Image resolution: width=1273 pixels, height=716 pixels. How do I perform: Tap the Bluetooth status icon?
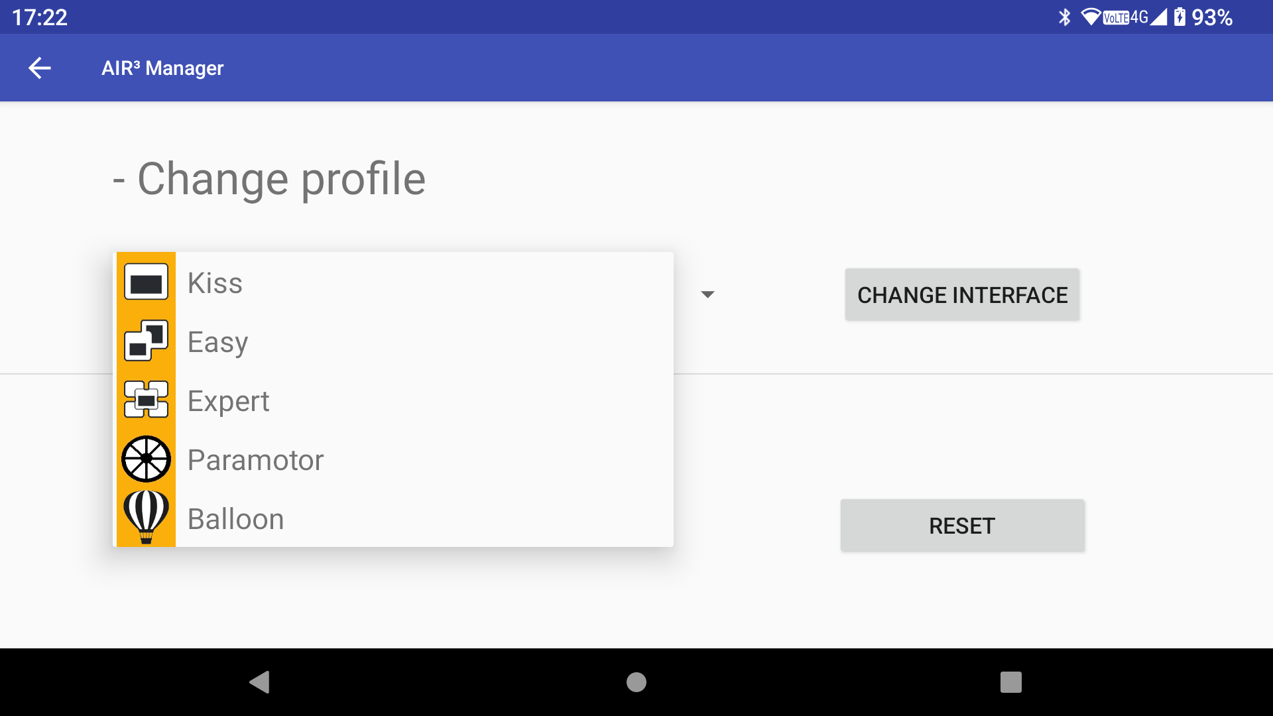tap(1065, 17)
